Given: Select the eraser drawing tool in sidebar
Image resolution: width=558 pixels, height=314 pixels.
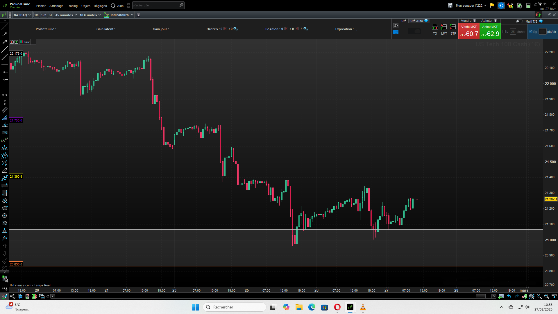Looking at the screenshot, I should (x=5, y=170).
